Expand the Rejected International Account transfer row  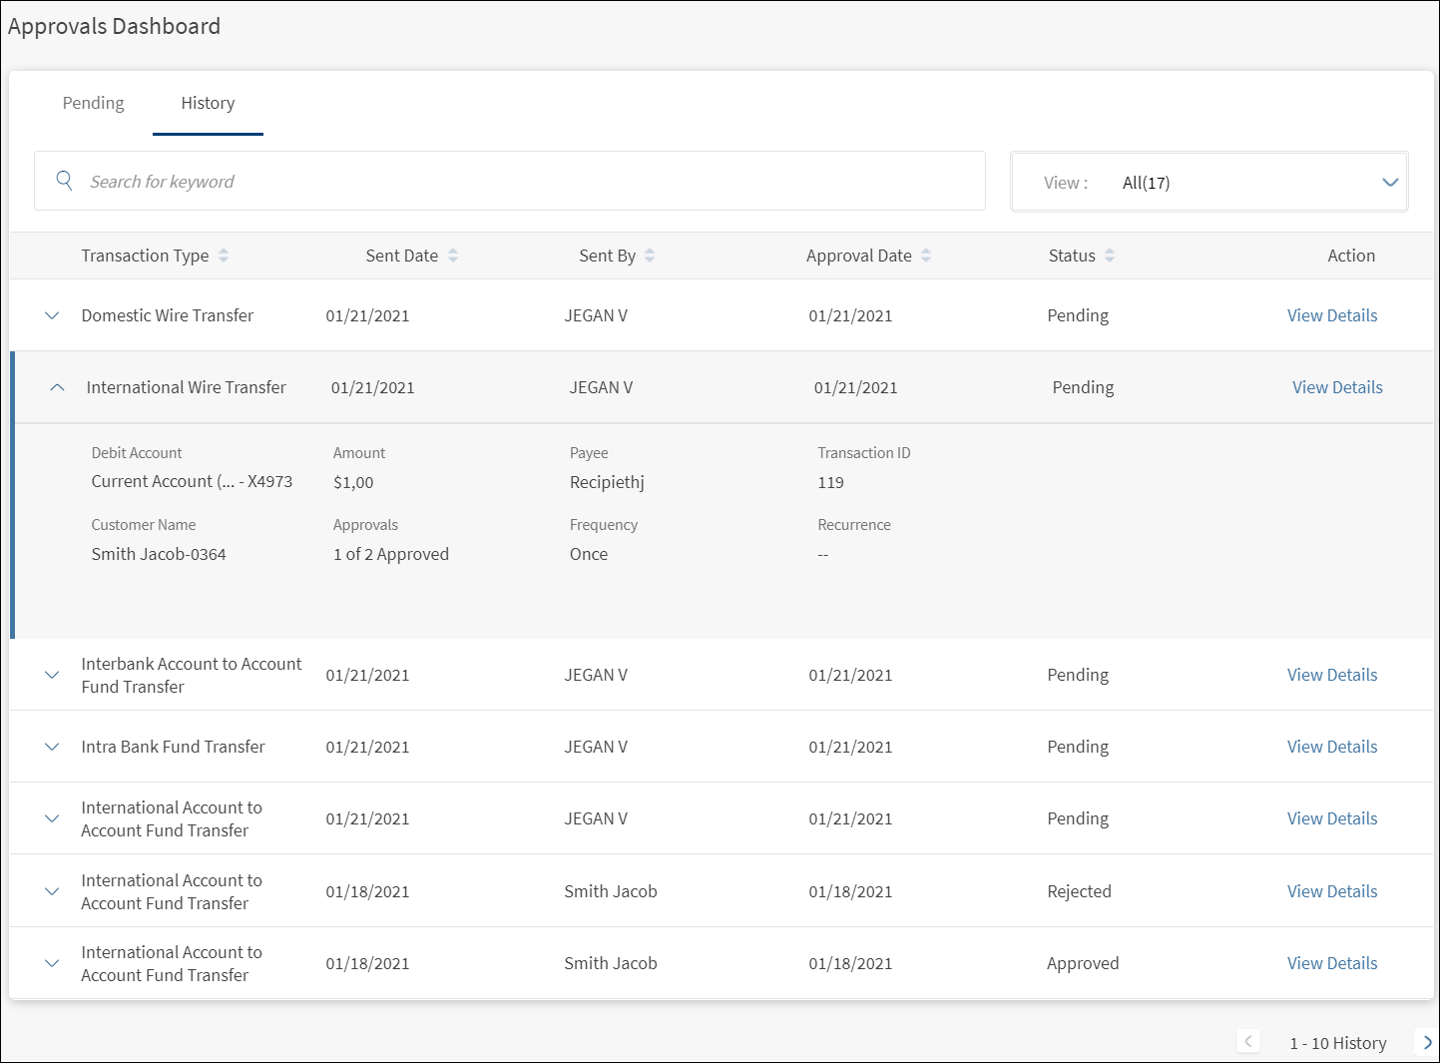coord(52,891)
